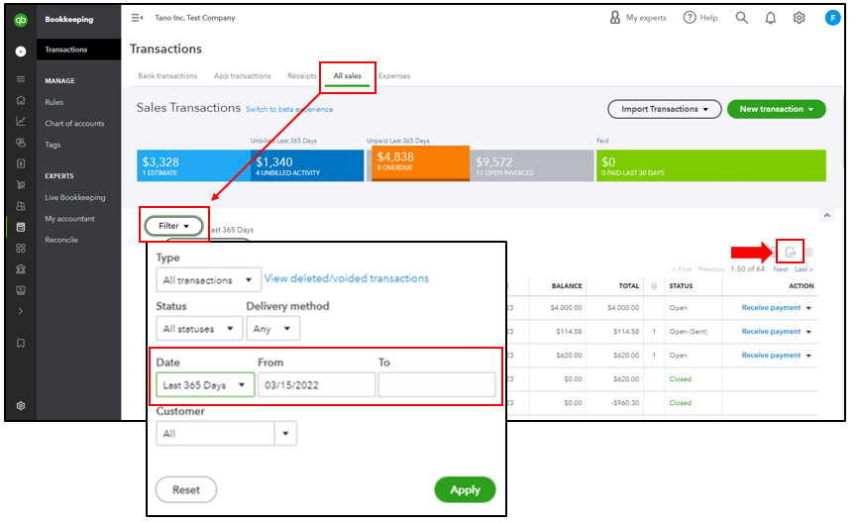The height and width of the screenshot is (522, 859).
Task: Open Tags in the sidebar
Action: (53, 145)
